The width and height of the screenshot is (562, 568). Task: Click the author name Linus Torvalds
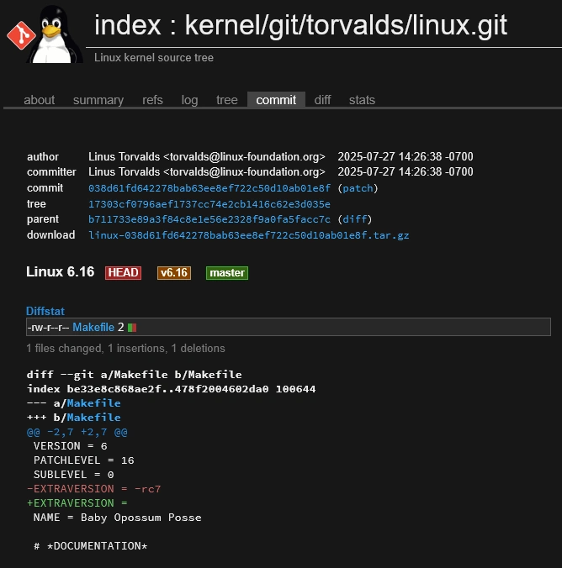pyautogui.click(x=124, y=157)
